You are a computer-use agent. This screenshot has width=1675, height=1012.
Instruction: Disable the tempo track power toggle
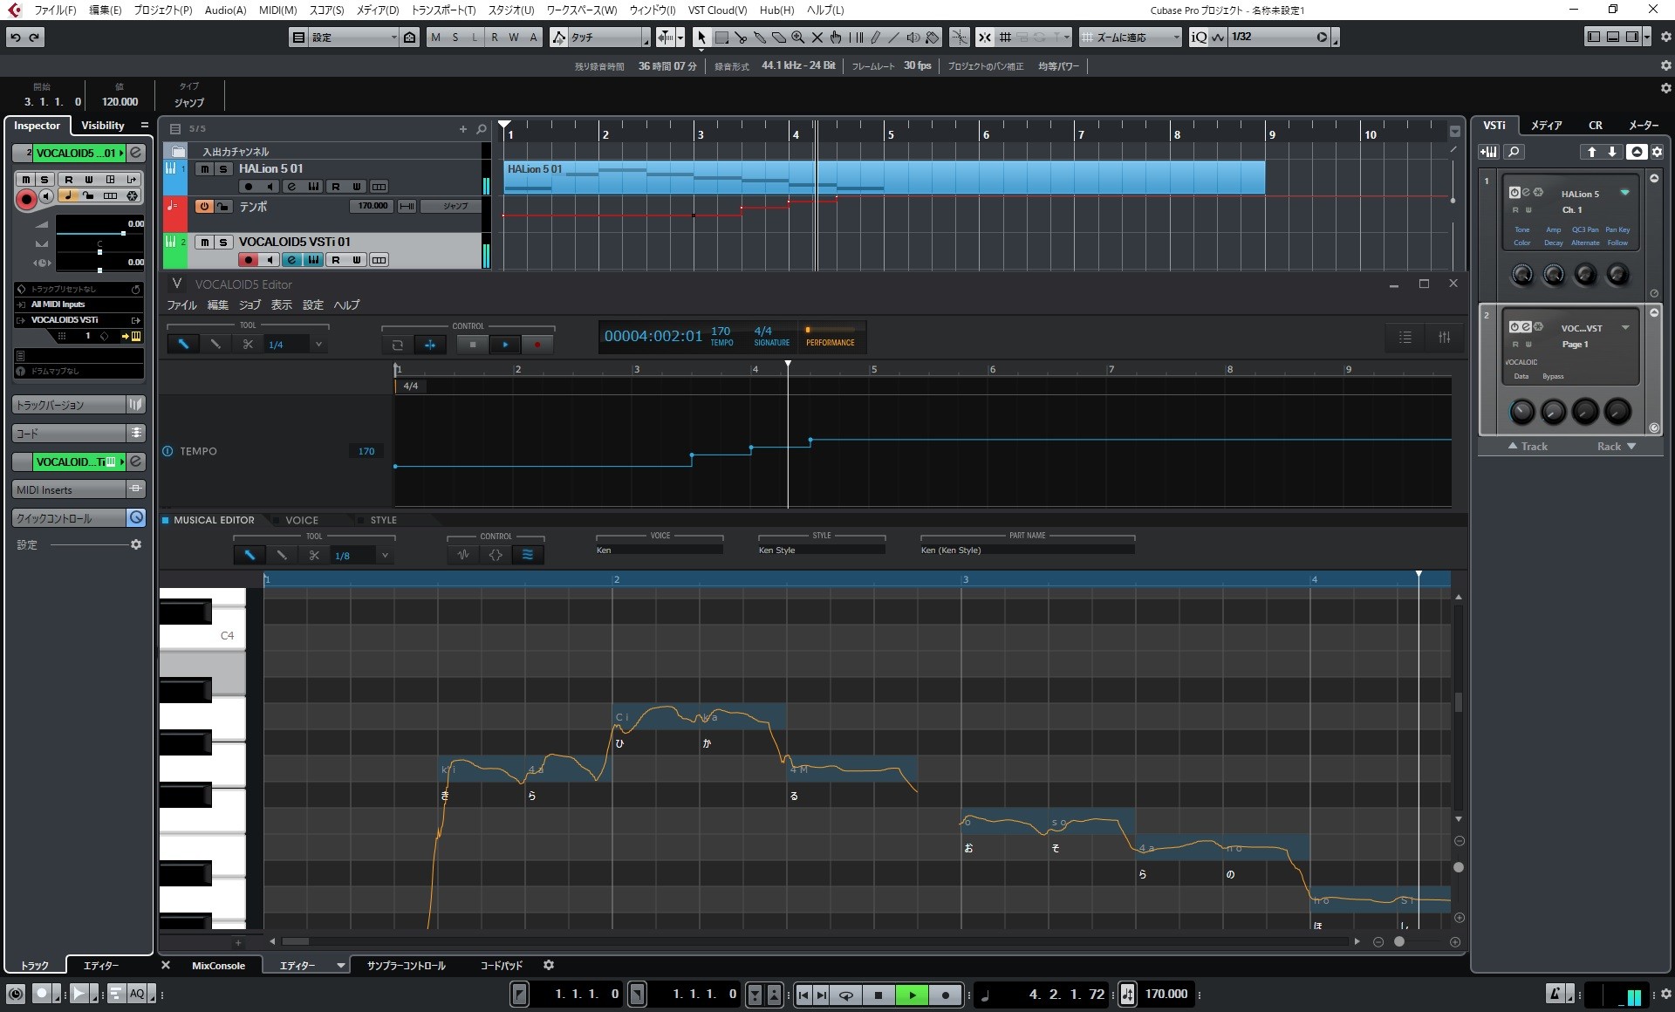point(204,206)
